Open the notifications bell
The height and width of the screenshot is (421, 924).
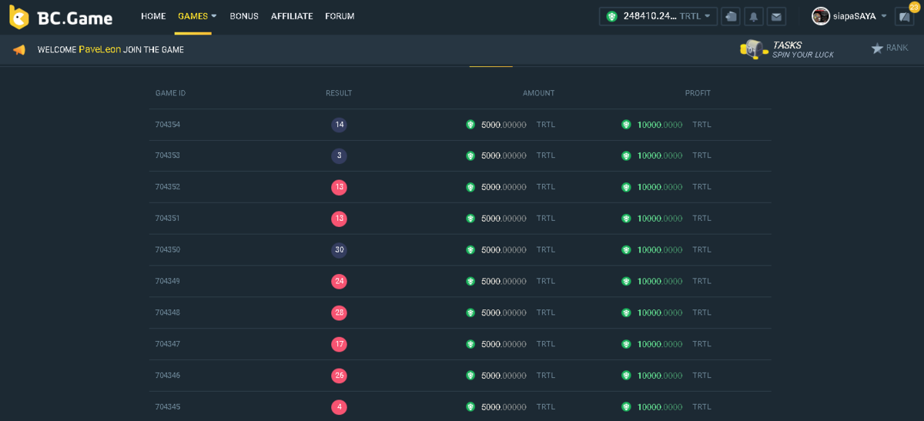[754, 16]
